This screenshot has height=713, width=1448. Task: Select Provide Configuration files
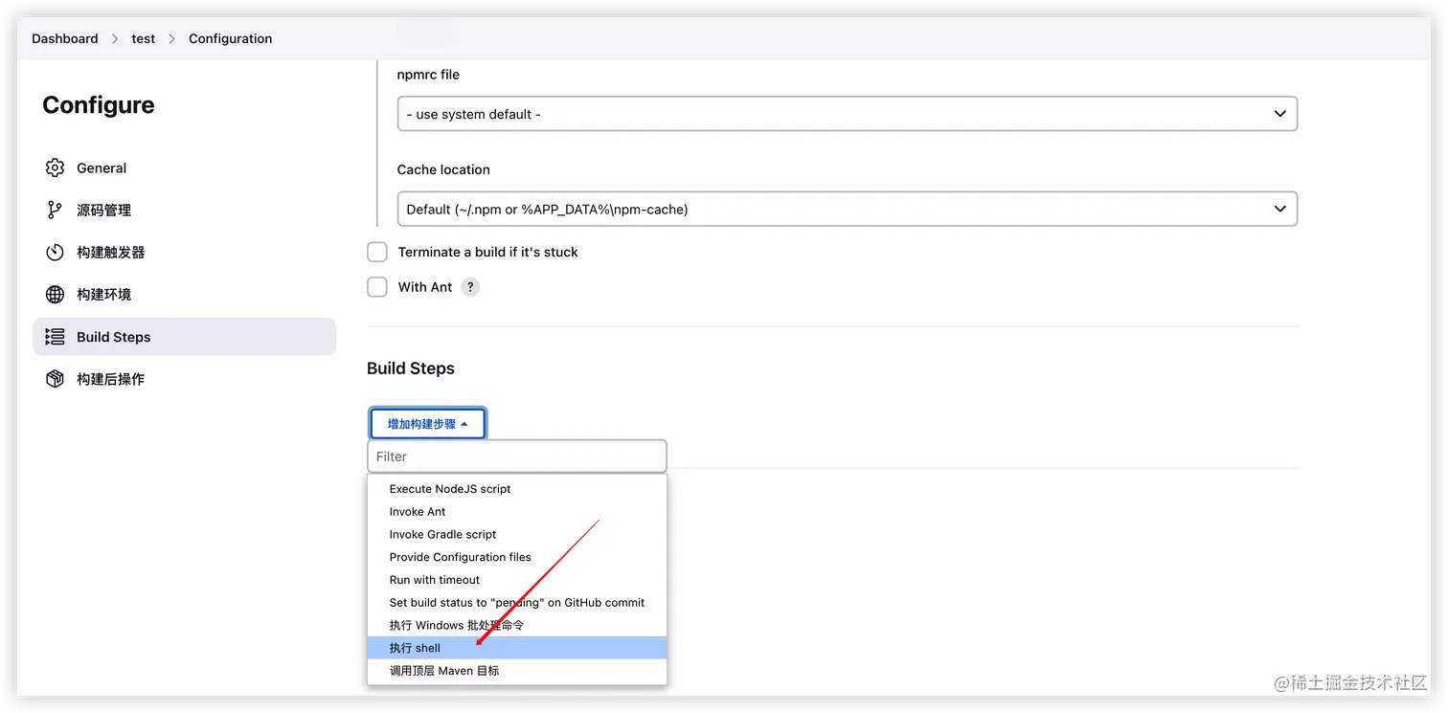point(517,557)
